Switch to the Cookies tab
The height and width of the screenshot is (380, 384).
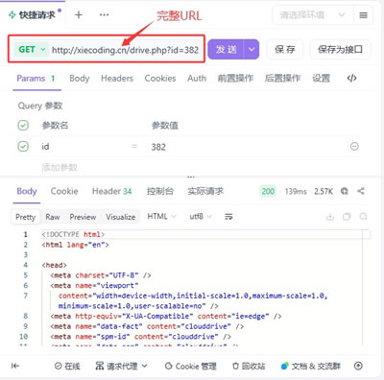pyautogui.click(x=160, y=79)
